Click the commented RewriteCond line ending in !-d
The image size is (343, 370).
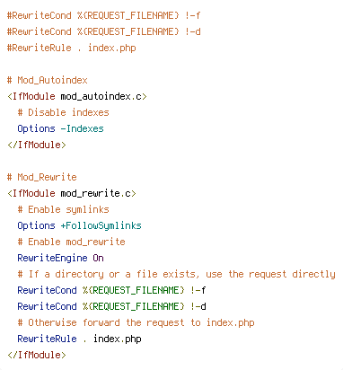click(x=103, y=31)
